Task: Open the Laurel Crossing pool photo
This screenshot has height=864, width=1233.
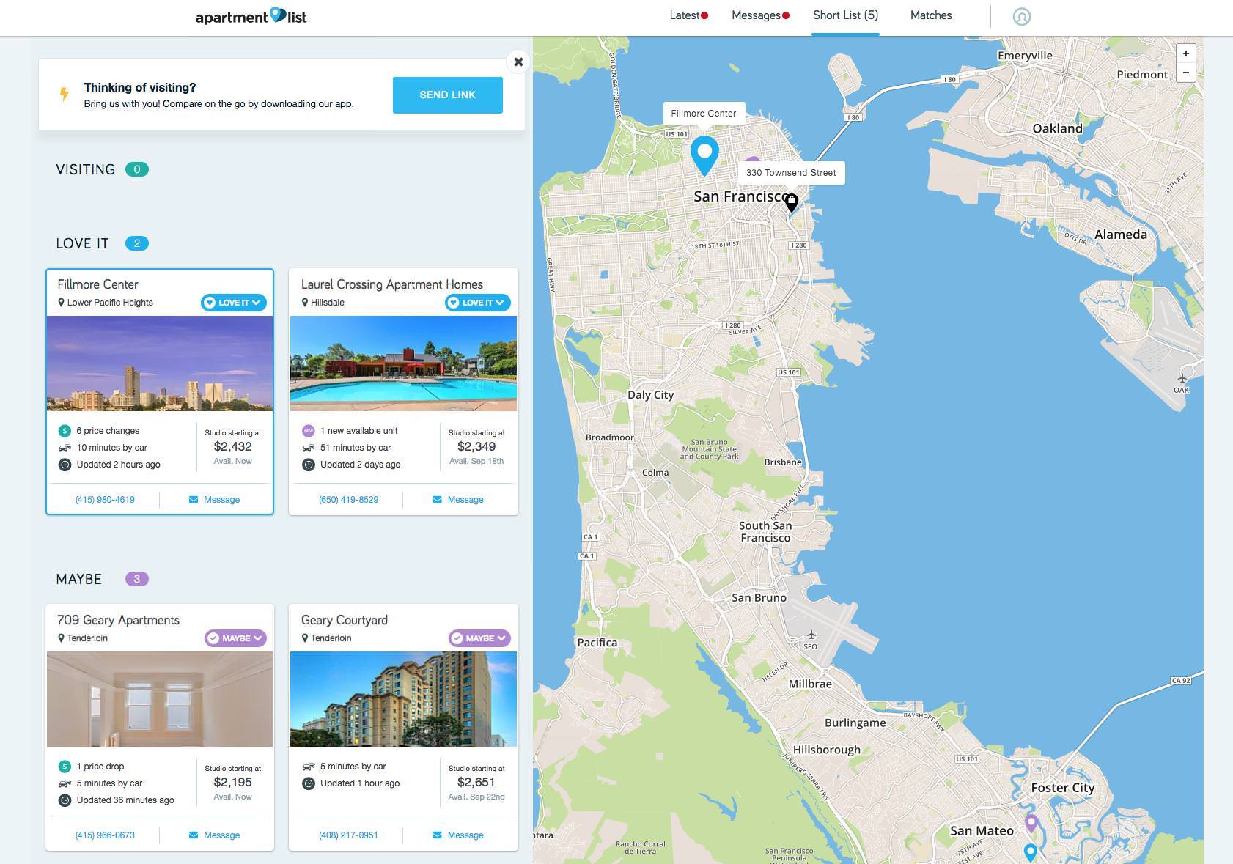Action: tap(403, 363)
